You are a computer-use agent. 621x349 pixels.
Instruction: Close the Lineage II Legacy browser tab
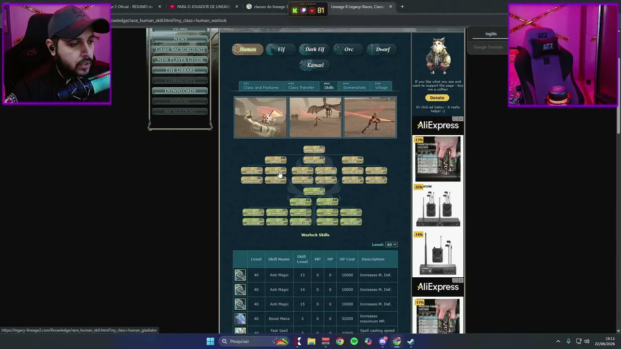391,7
